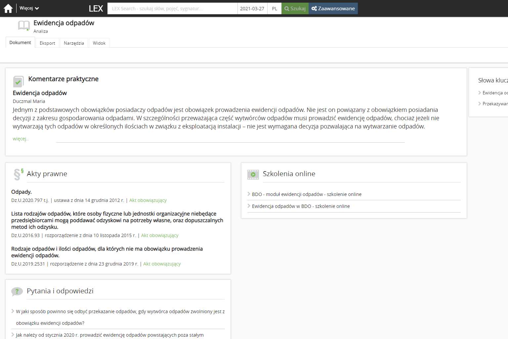Screen dimensions: 508x339
Task: Click the Szkolenia online video icon
Action: click(x=253, y=174)
